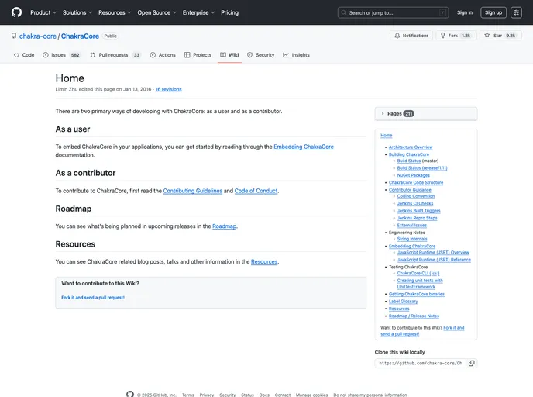Open the Open Source dropdown

tap(156, 12)
